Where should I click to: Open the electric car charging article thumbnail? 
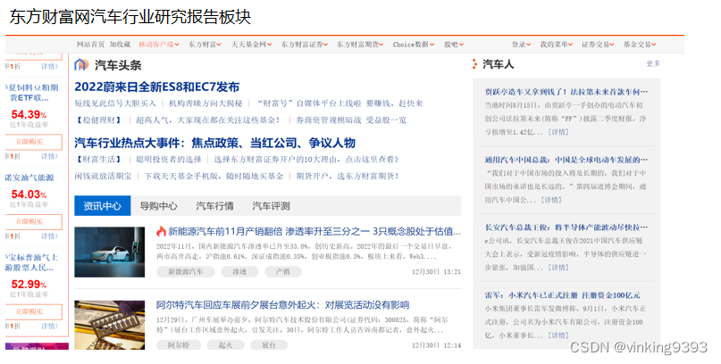click(x=109, y=252)
